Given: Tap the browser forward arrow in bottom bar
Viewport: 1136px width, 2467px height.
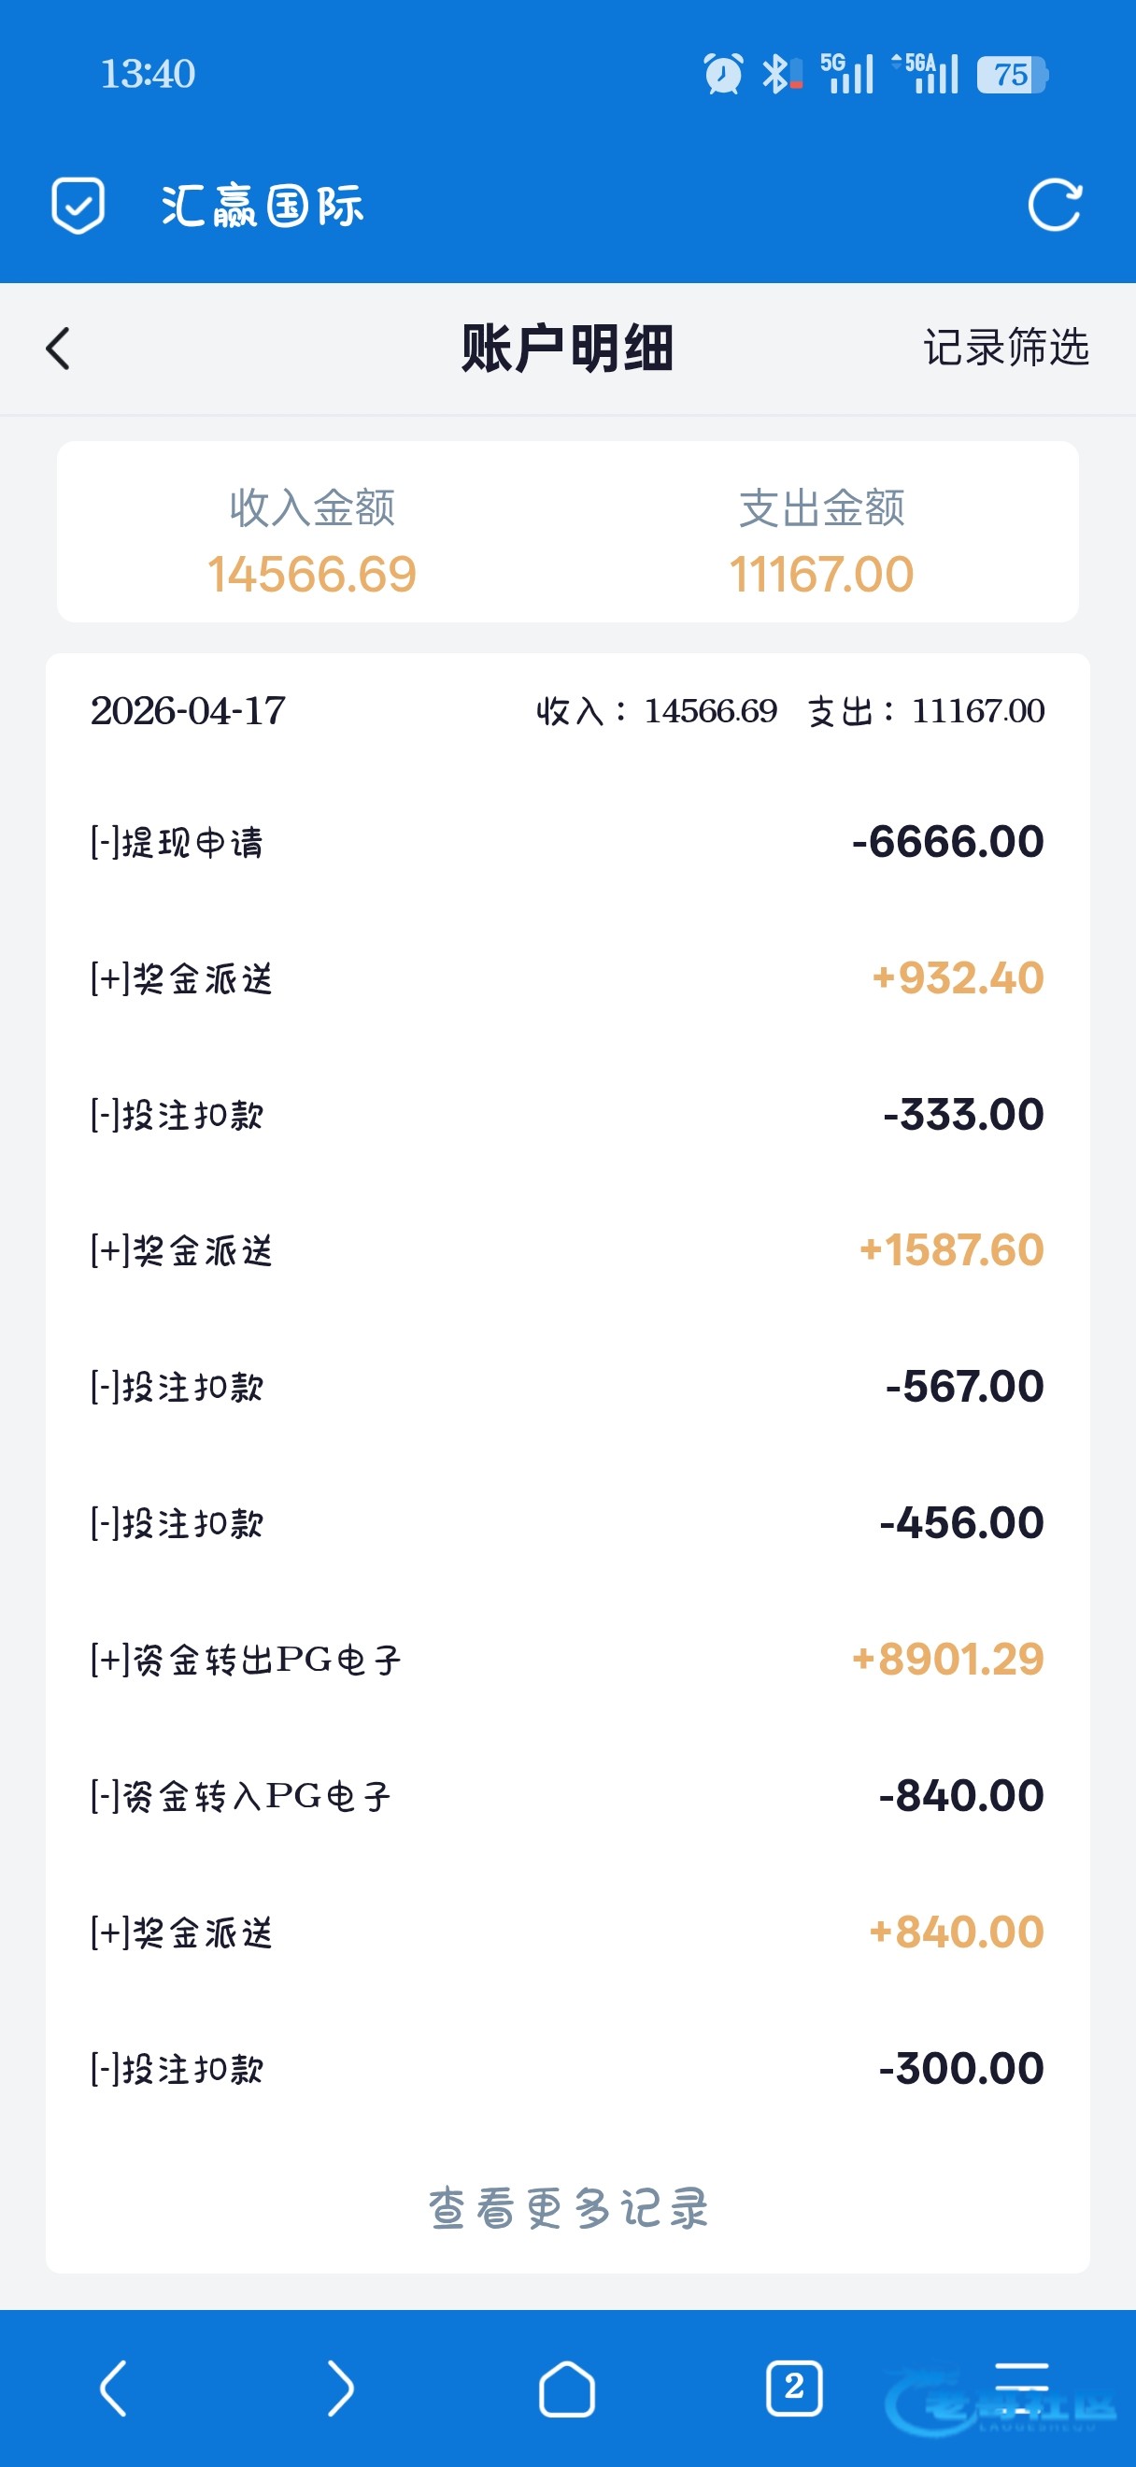Looking at the screenshot, I should (x=340, y=2389).
